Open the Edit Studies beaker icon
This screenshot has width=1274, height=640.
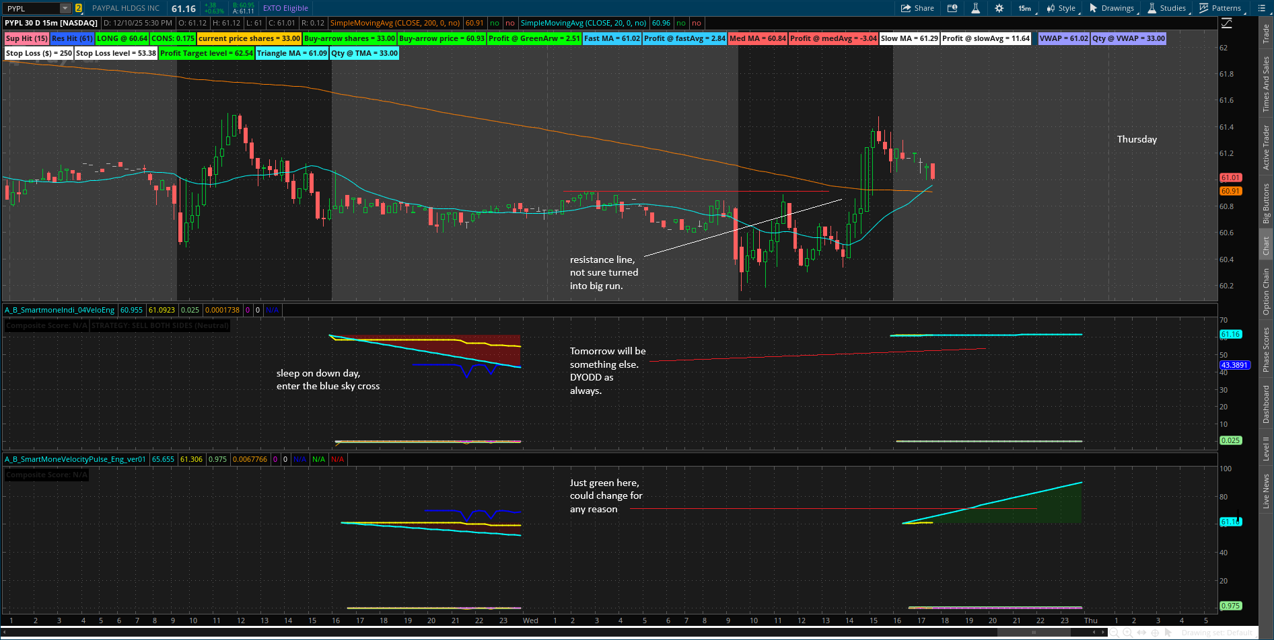click(x=975, y=8)
